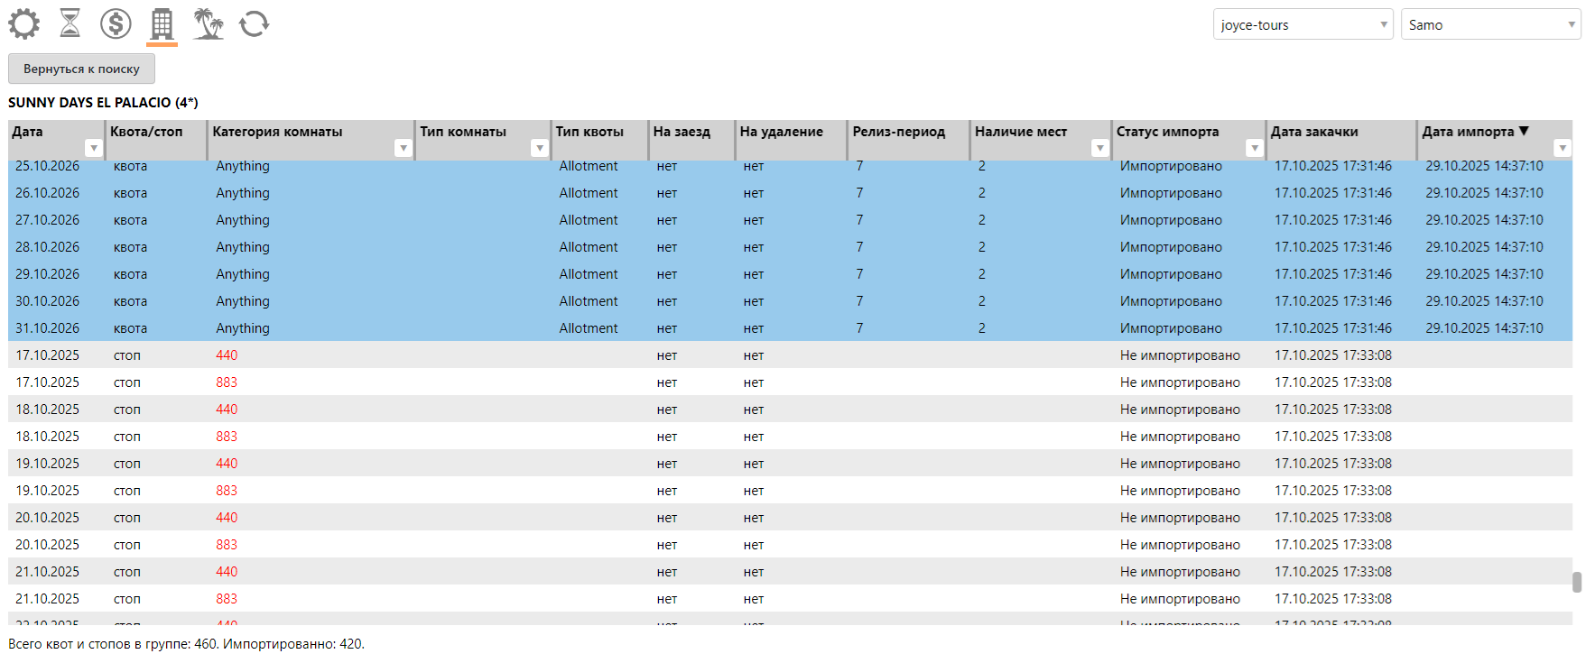Sort by Дата закачки column header
The image size is (1595, 663).
1314,132
